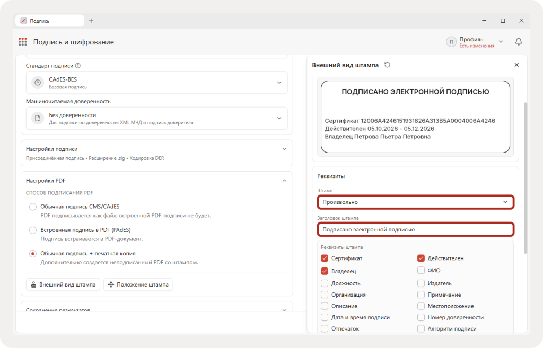Click the profile avatar icon
This screenshot has height=348, width=543.
point(451,42)
